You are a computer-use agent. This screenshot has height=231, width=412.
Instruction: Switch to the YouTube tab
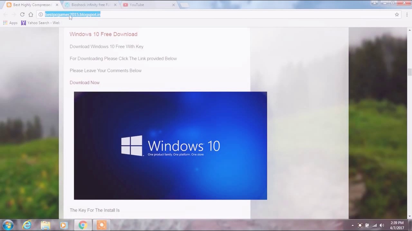pyautogui.click(x=148, y=5)
